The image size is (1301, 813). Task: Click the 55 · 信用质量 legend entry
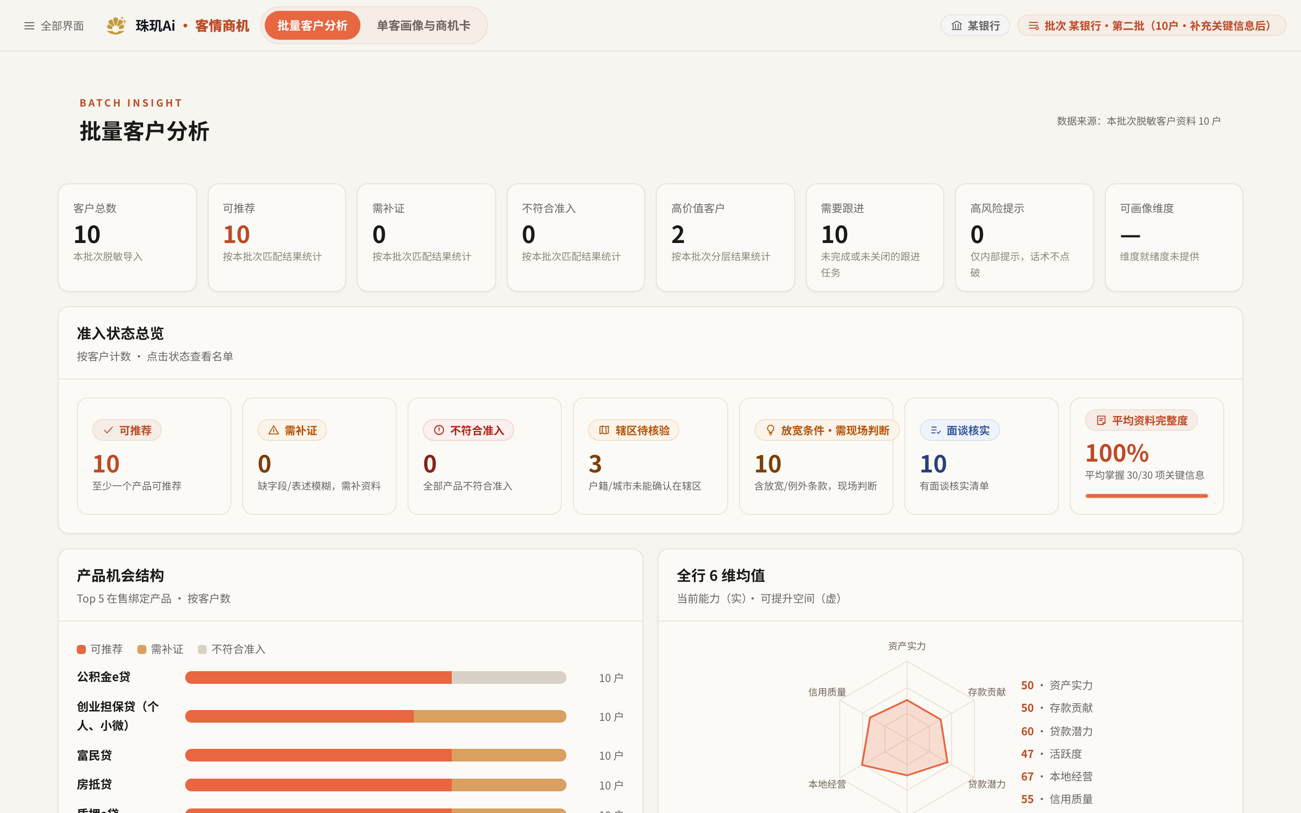click(1057, 799)
